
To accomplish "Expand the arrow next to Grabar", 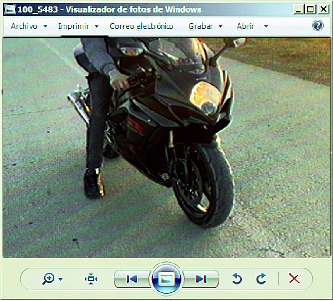I will [x=220, y=26].
